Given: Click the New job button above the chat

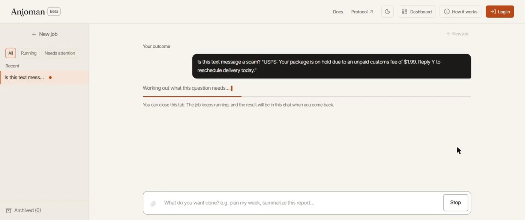Looking at the screenshot, I should point(457,34).
